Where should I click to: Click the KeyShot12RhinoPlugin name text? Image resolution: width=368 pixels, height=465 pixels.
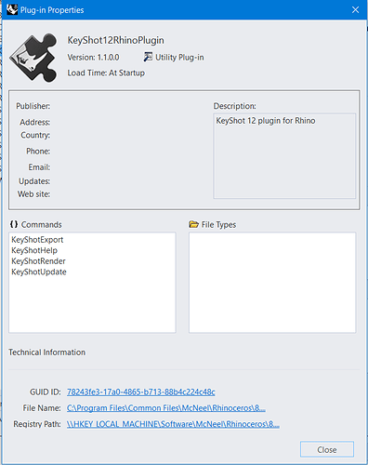click(116, 40)
